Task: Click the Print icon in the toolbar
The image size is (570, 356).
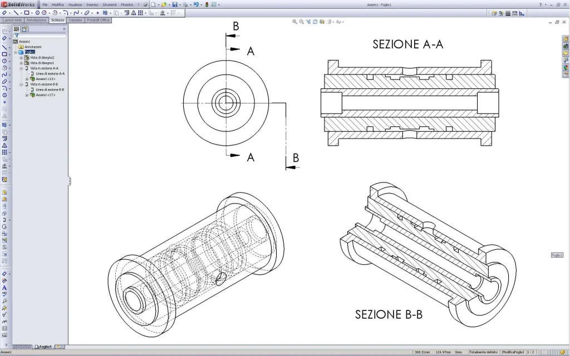Action: [185, 4]
